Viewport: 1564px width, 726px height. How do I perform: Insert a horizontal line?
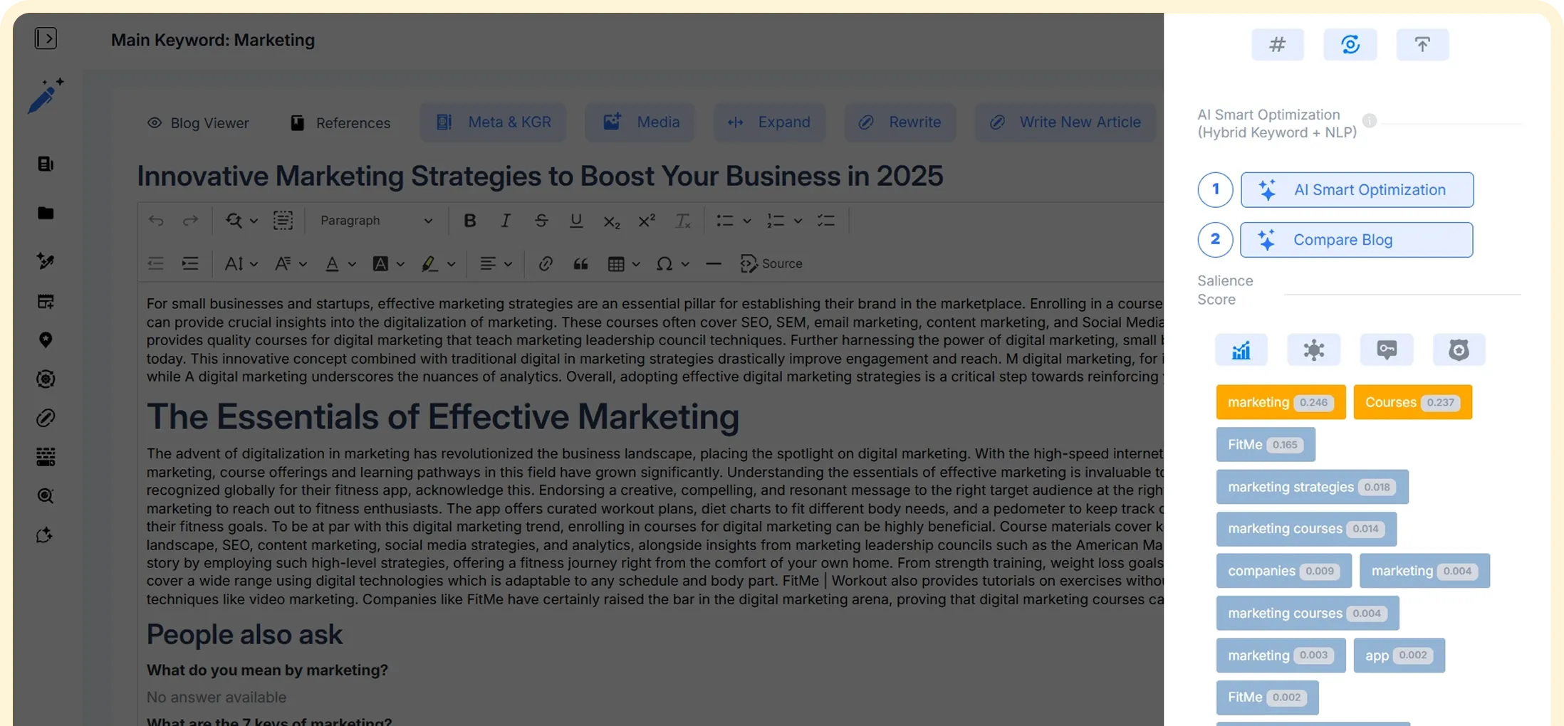tap(713, 264)
